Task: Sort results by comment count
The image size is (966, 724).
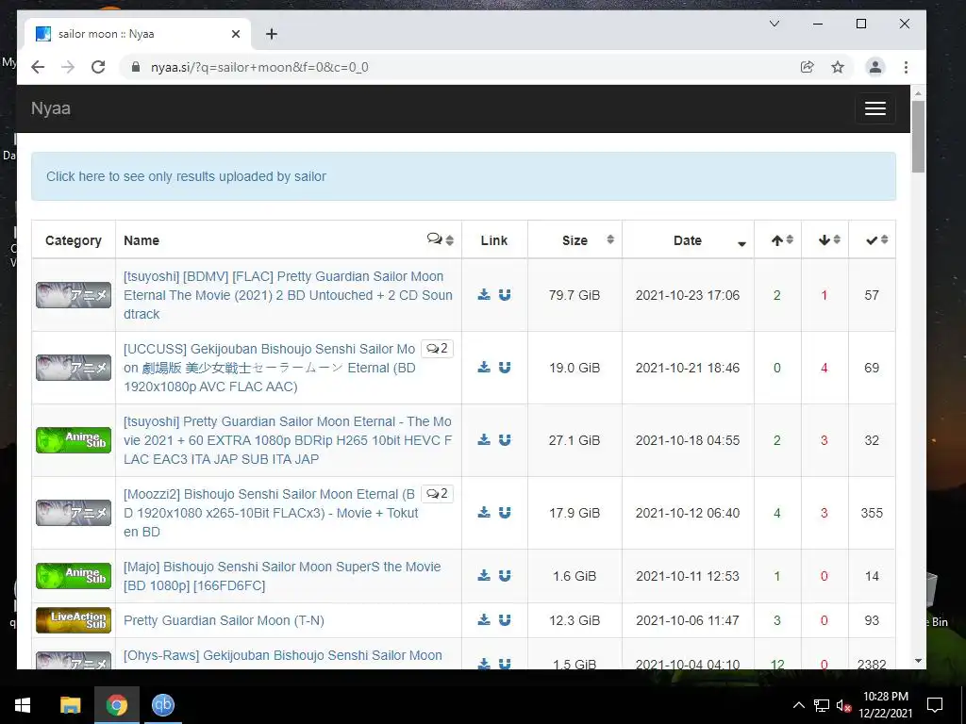Action: click(x=441, y=239)
